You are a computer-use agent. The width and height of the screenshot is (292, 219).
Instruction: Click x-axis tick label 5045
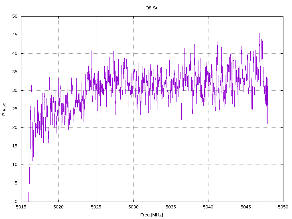tap(246, 207)
